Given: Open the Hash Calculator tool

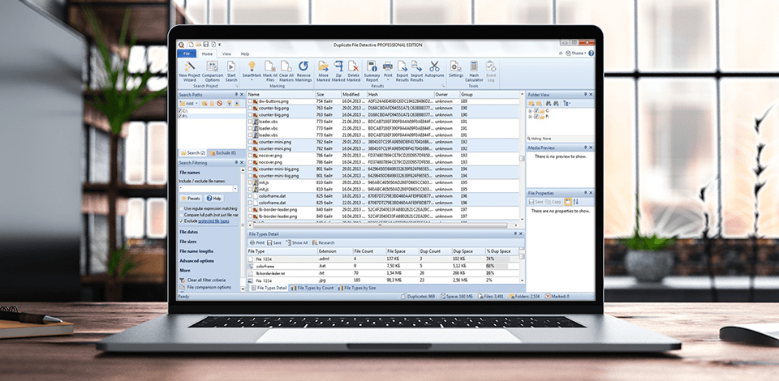Looking at the screenshot, I should pyautogui.click(x=473, y=71).
